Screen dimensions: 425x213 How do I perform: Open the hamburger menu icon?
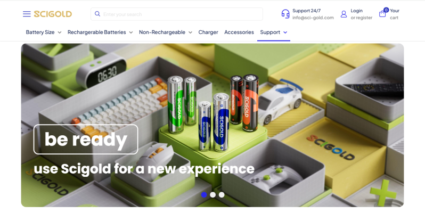tap(27, 14)
